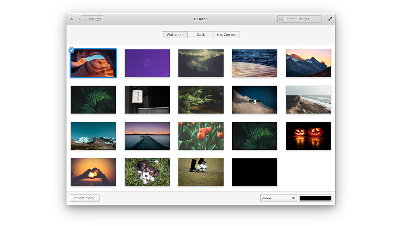402x226 pixels.
Task: Open the black background color swatch
Action: point(315,198)
